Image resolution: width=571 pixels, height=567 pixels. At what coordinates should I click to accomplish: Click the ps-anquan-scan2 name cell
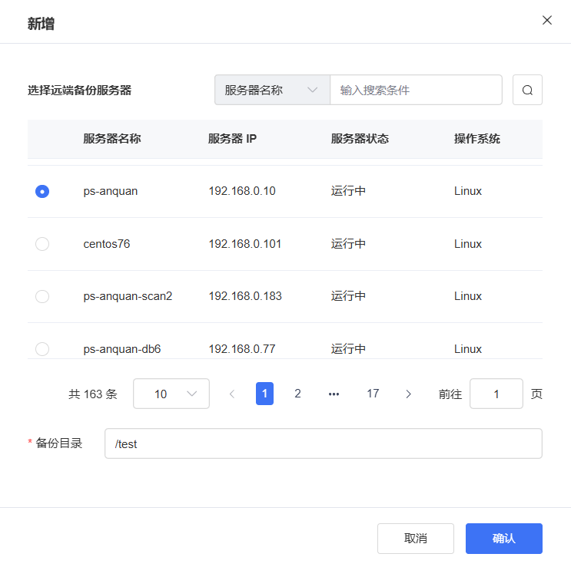(x=128, y=296)
